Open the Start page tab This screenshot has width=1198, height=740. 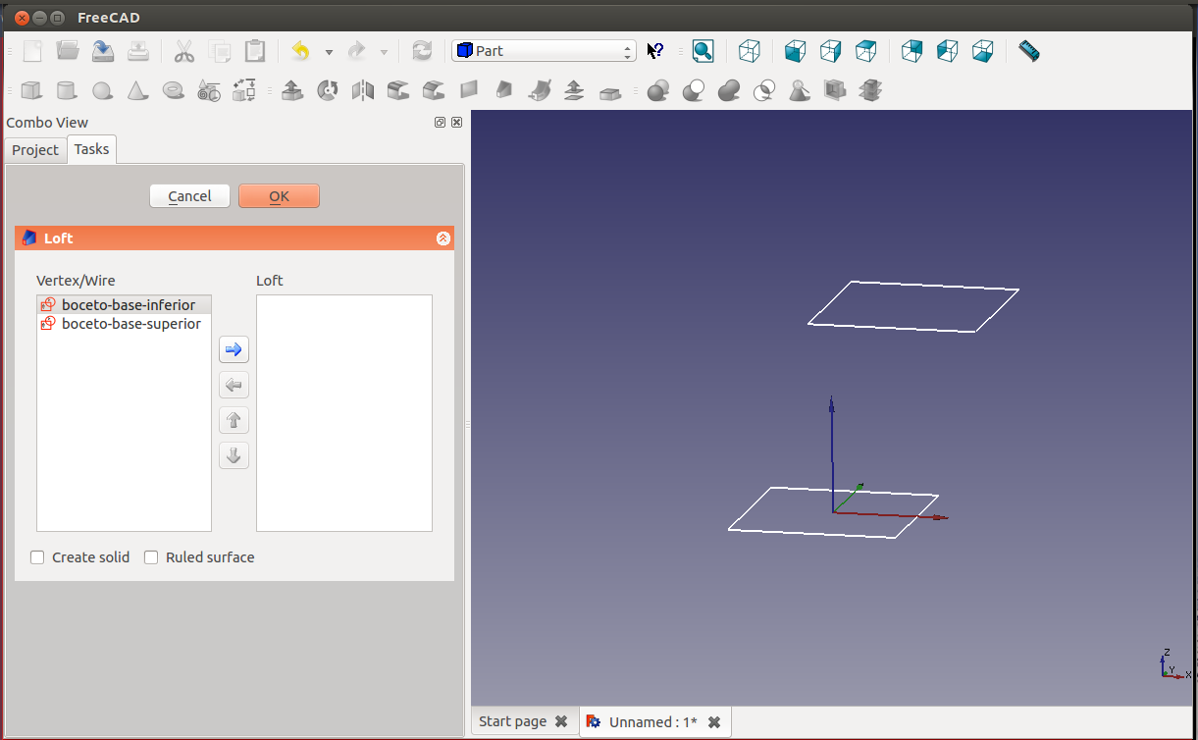[x=512, y=721]
